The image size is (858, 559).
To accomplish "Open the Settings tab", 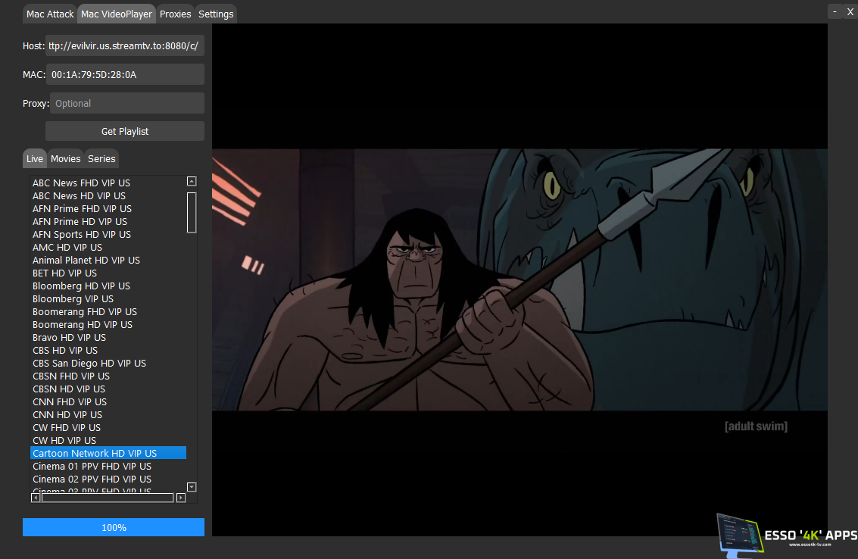I will click(216, 14).
